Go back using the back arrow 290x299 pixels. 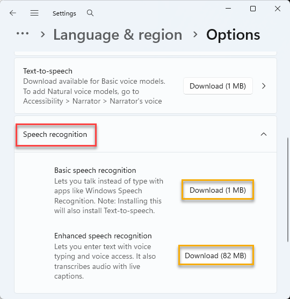(13, 13)
